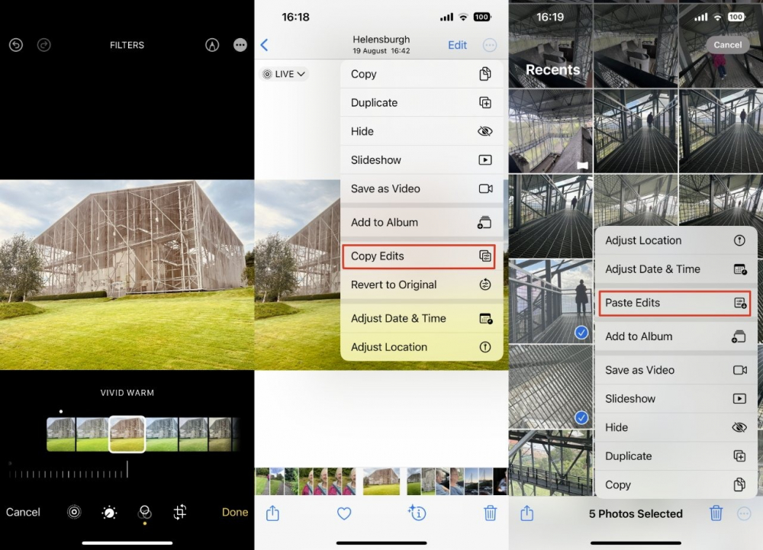Image resolution: width=763 pixels, height=550 pixels.
Task: Select Copy Edits from the menu
Action: click(419, 257)
